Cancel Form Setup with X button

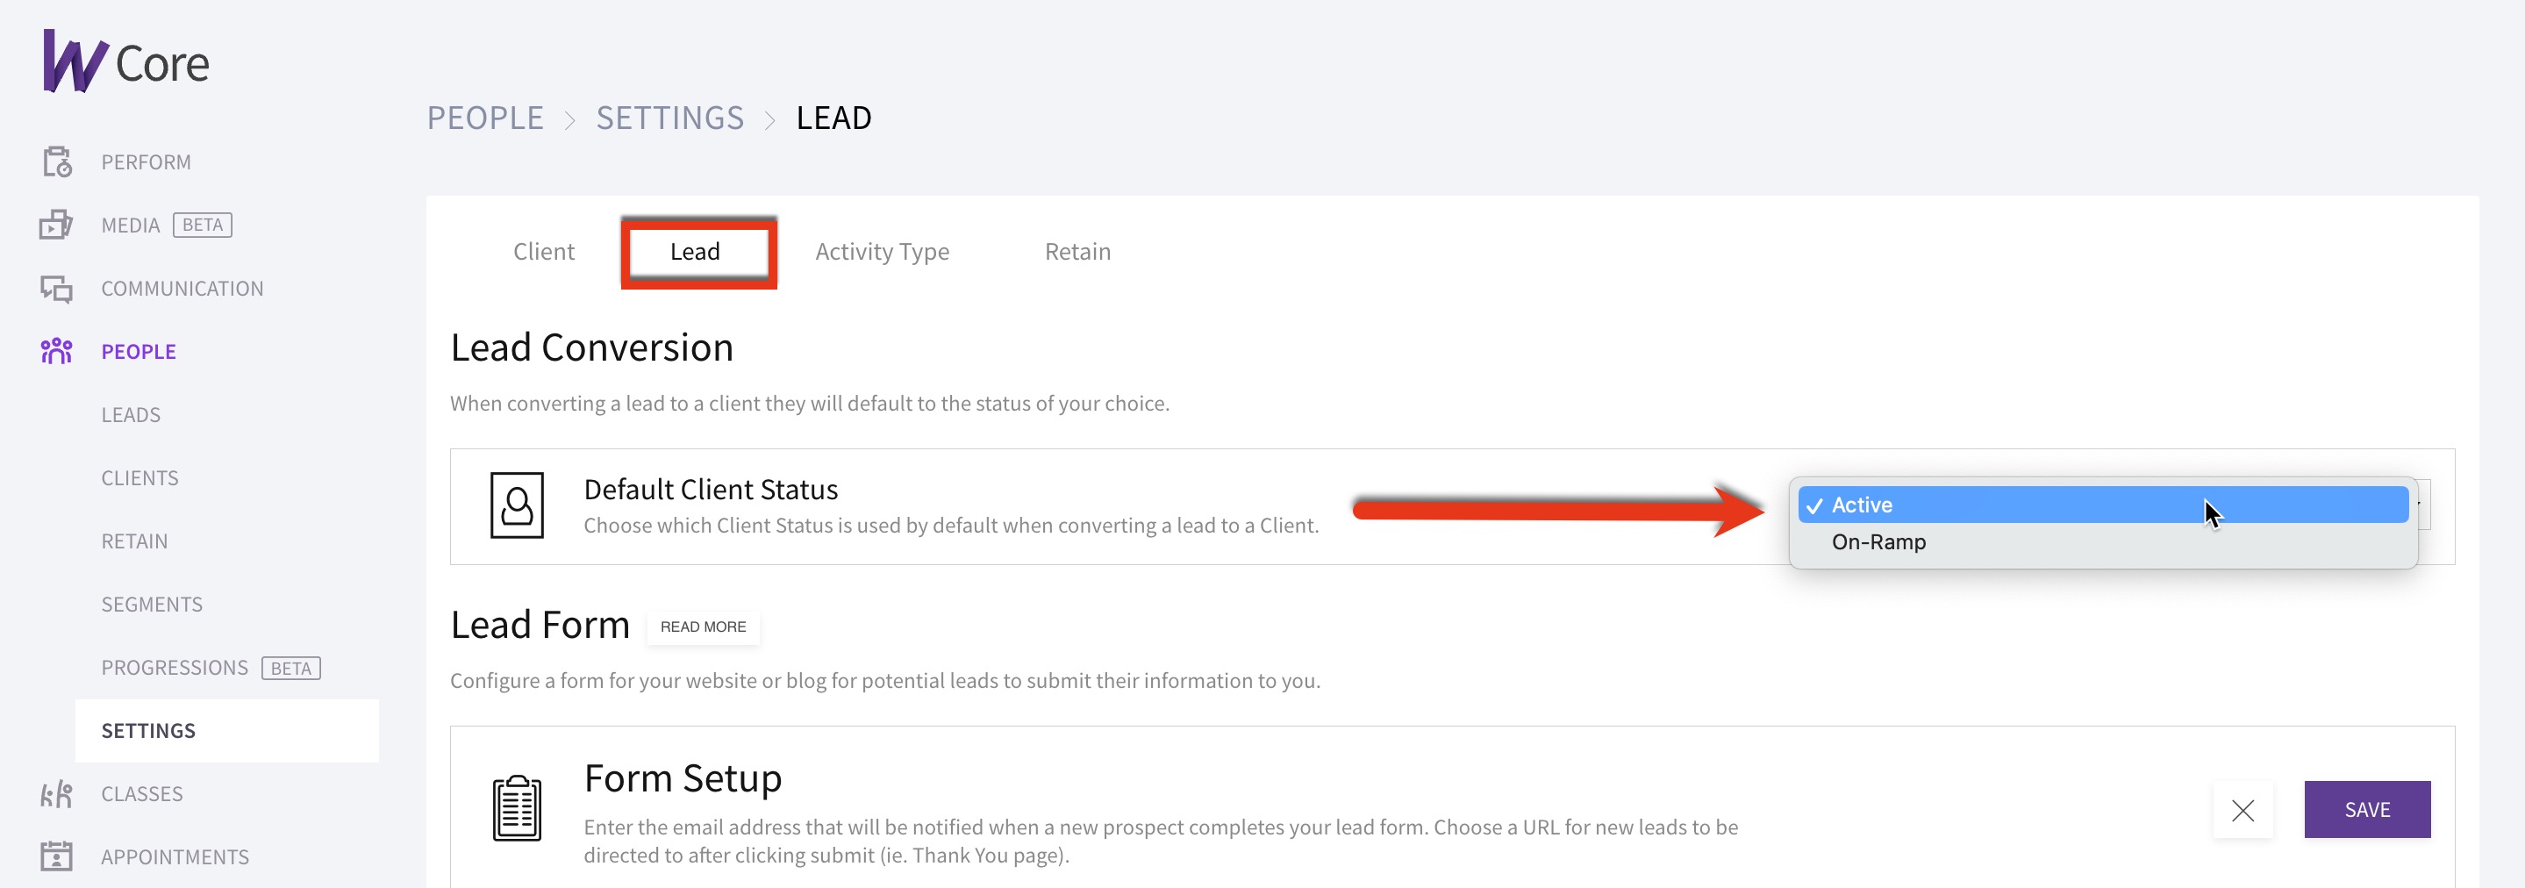(2242, 811)
